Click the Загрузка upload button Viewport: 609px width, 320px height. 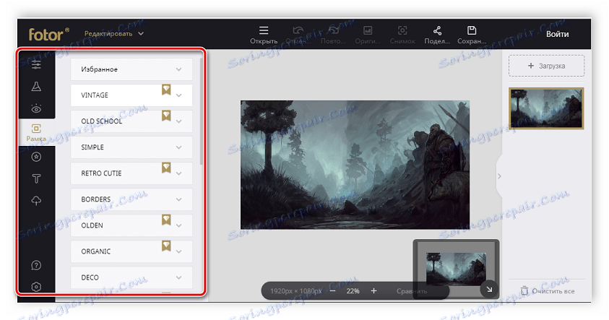tap(546, 66)
